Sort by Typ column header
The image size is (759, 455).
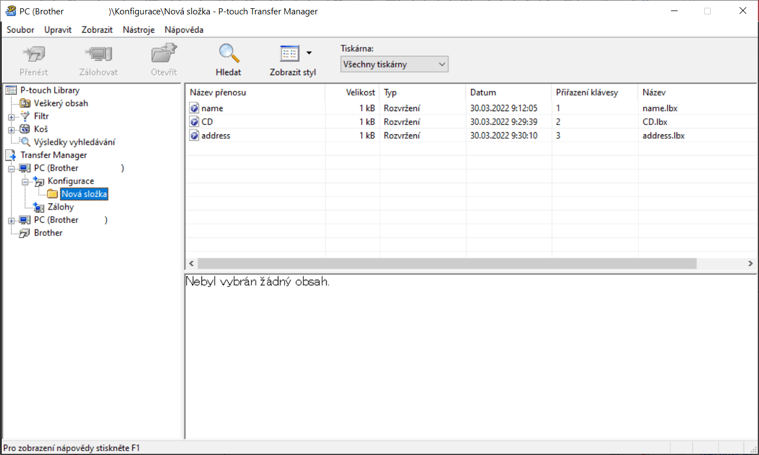(422, 92)
